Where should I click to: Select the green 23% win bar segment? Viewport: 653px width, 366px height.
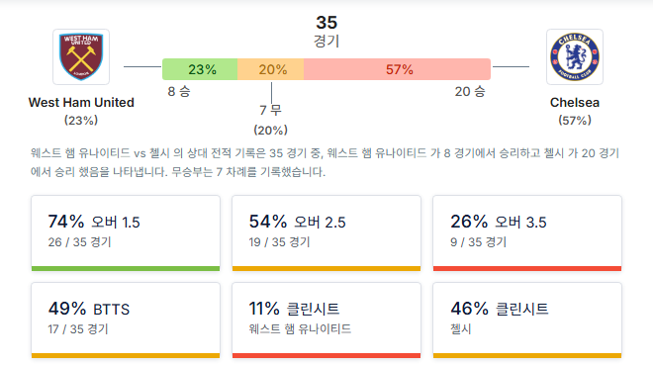tap(200, 69)
